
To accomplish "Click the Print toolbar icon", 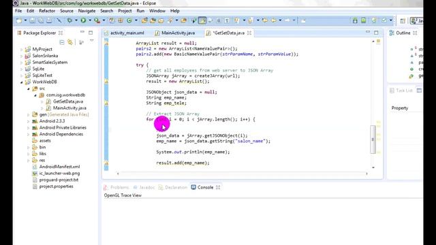I will pyautogui.click(x=49, y=20).
